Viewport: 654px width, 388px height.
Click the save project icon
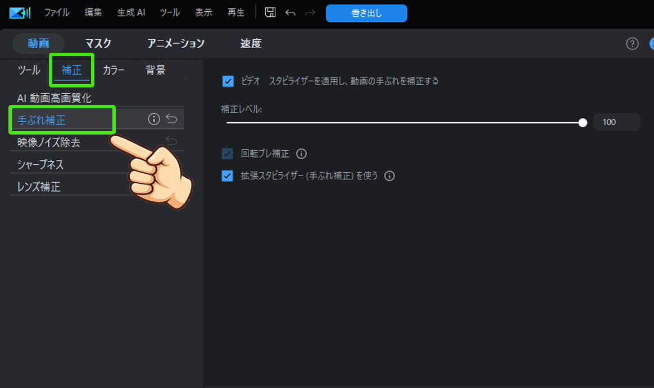point(270,12)
